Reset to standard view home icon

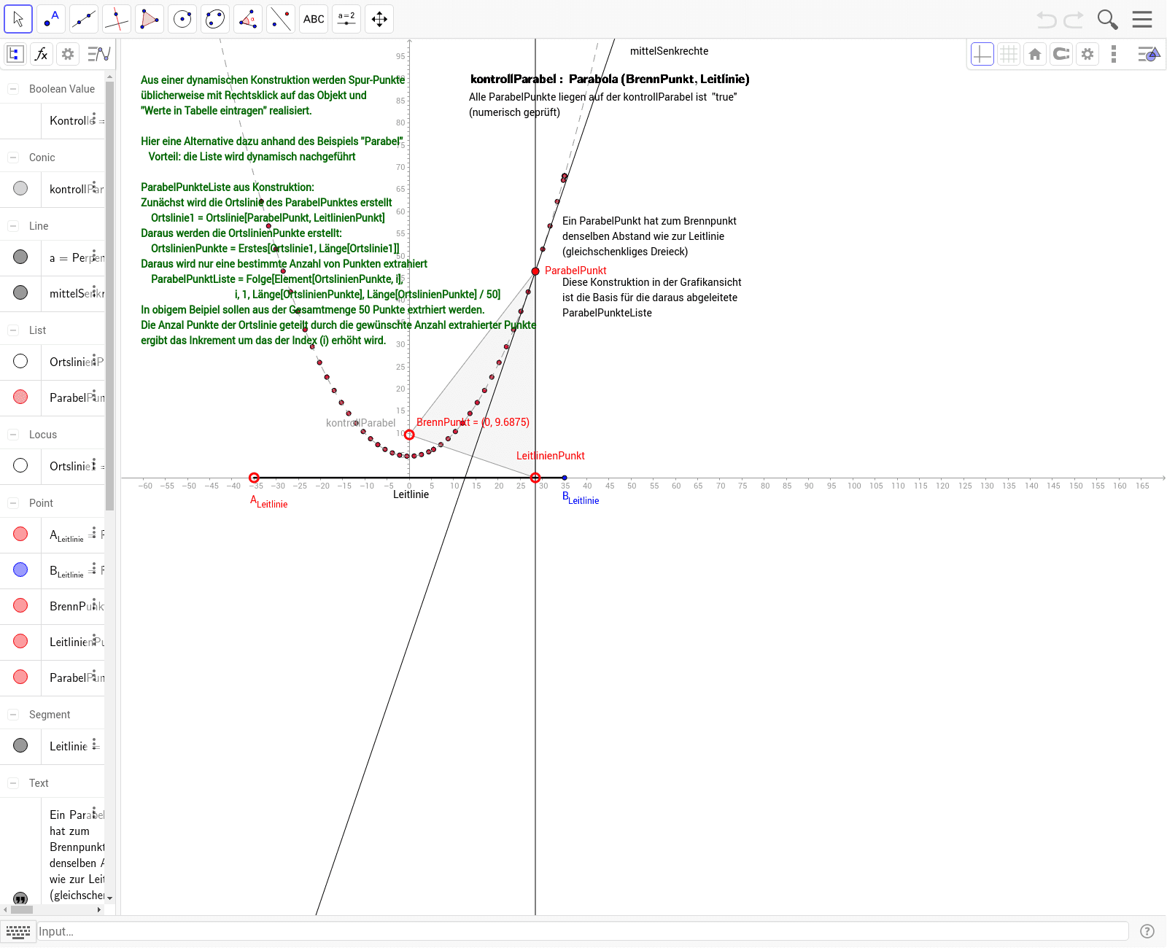(x=1035, y=54)
